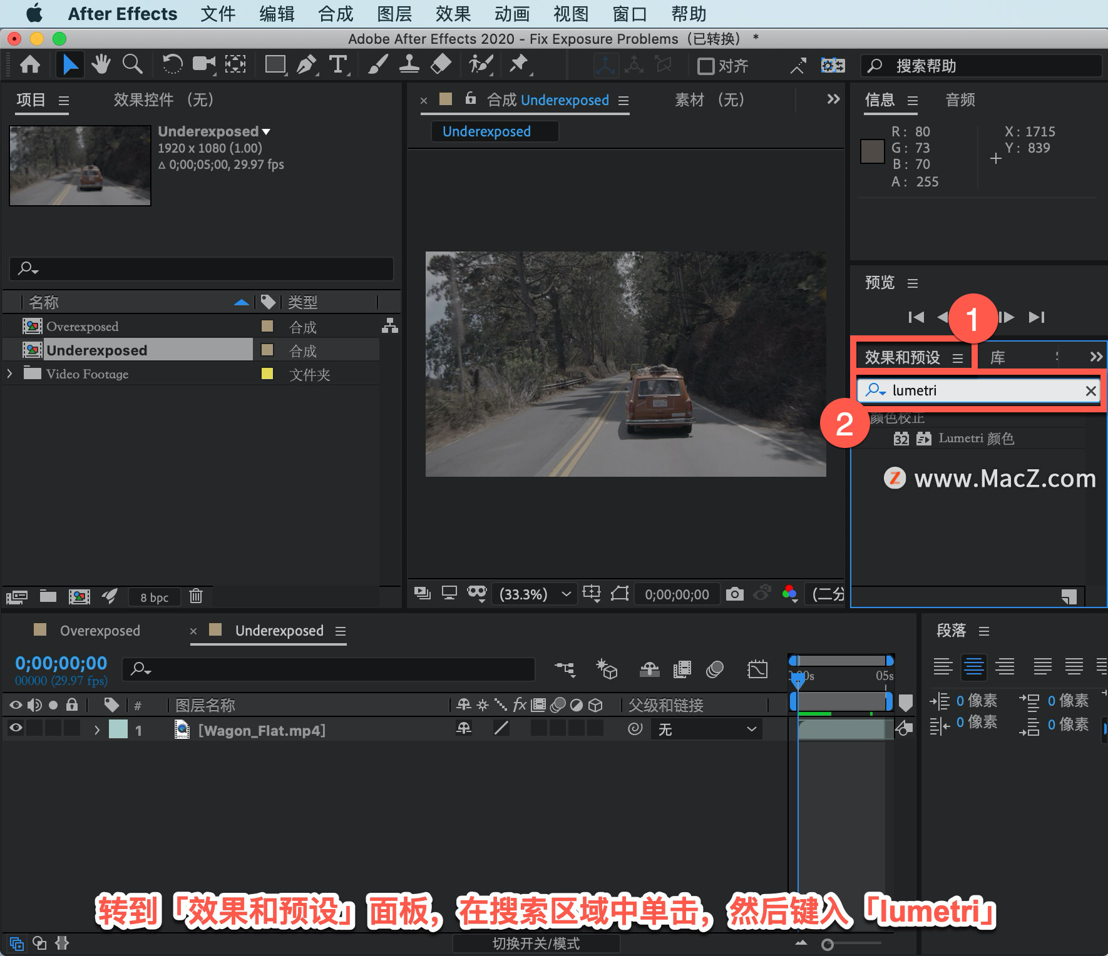Toggle the composition lock icon
This screenshot has height=956, width=1108.
pyautogui.click(x=471, y=99)
